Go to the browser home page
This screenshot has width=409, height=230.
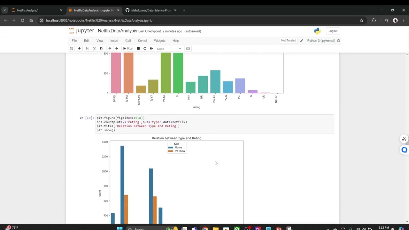click(31, 20)
